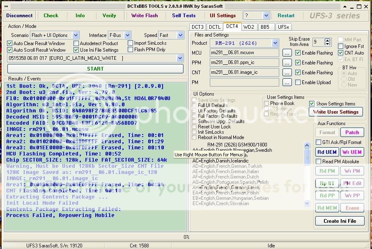Increase the Skip Erase from Area value
This screenshot has width=372, height=249.
[x=327, y=40]
